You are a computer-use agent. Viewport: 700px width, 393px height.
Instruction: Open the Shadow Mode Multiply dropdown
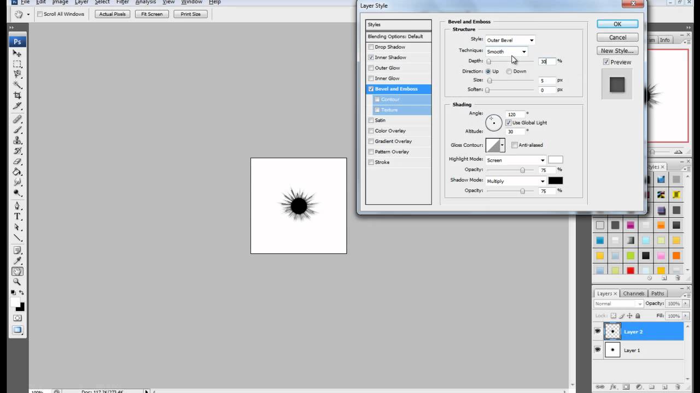click(x=516, y=181)
